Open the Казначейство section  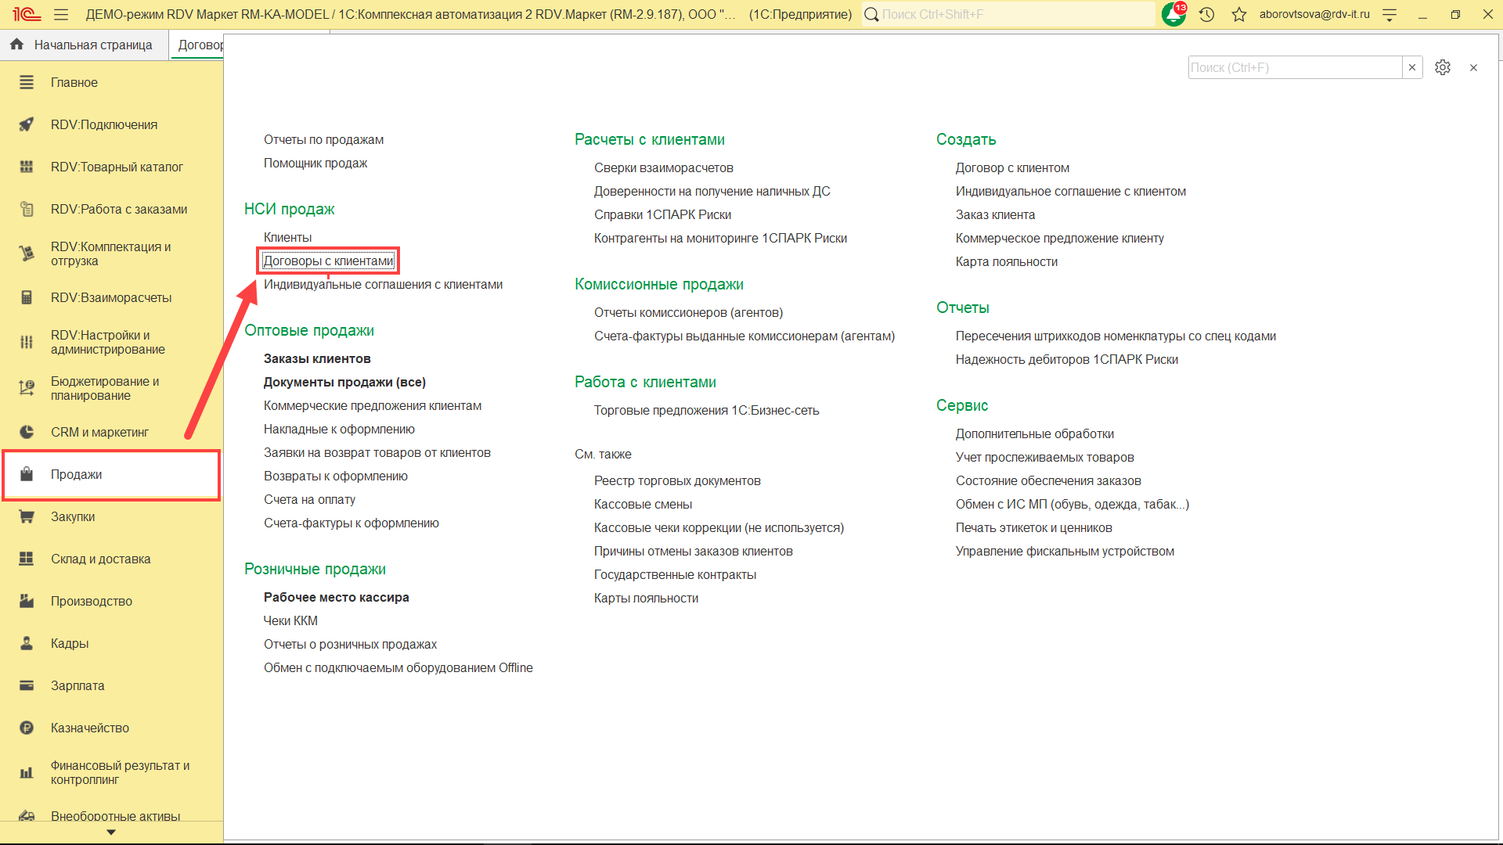click(x=89, y=728)
